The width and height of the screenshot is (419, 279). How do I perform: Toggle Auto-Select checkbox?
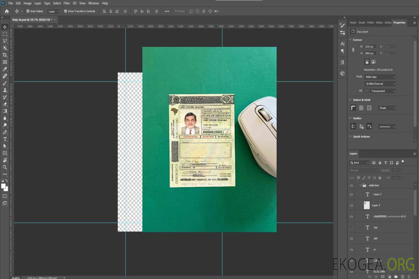[28, 11]
